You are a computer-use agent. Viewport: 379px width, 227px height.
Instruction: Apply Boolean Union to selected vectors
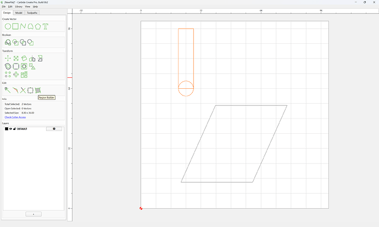click(8, 42)
